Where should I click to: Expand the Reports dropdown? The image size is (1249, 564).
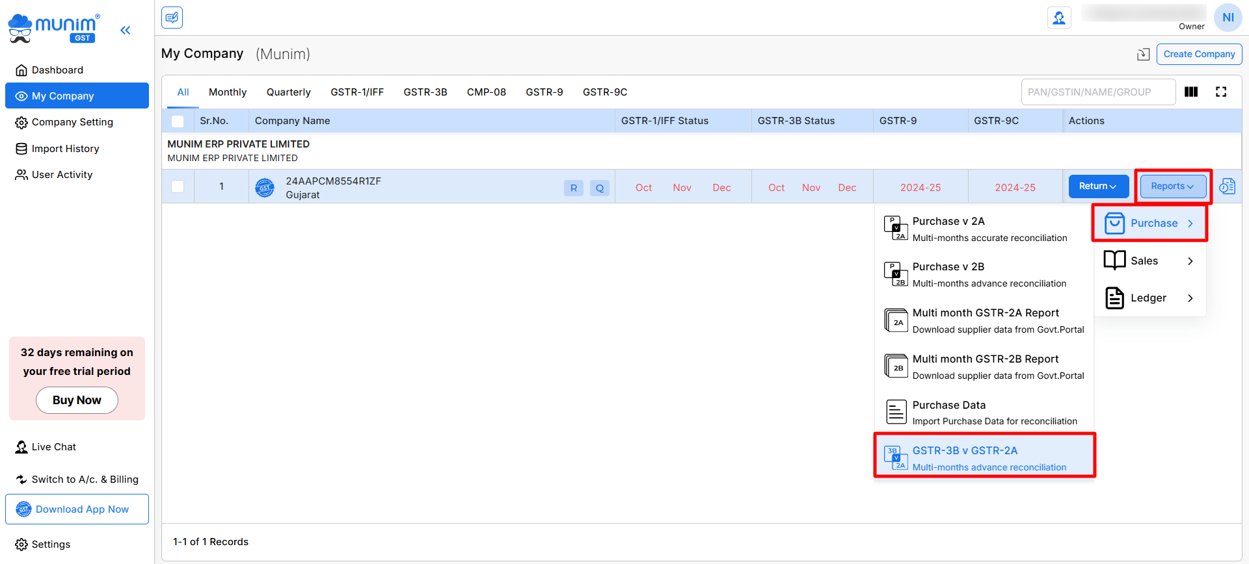pos(1172,186)
